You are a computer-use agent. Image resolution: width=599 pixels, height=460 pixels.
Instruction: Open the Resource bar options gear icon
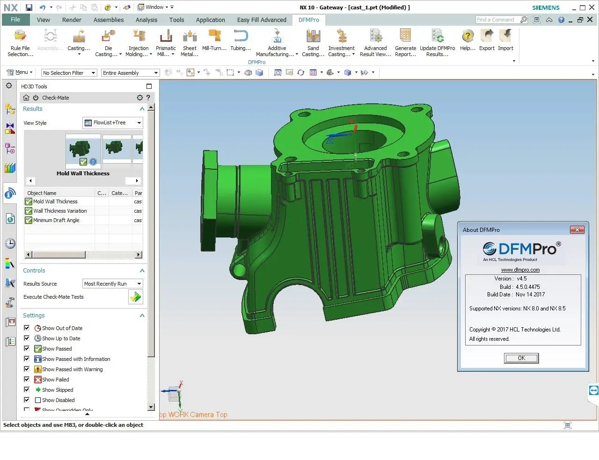pyautogui.click(x=9, y=86)
